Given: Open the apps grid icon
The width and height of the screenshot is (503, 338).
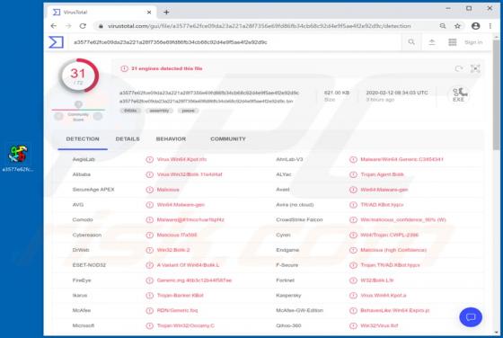Looking at the screenshot, I should pyautogui.click(x=453, y=42).
